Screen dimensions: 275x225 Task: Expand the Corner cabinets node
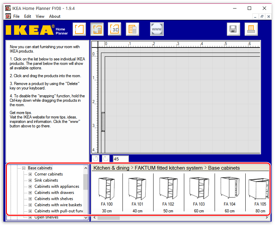30,174
